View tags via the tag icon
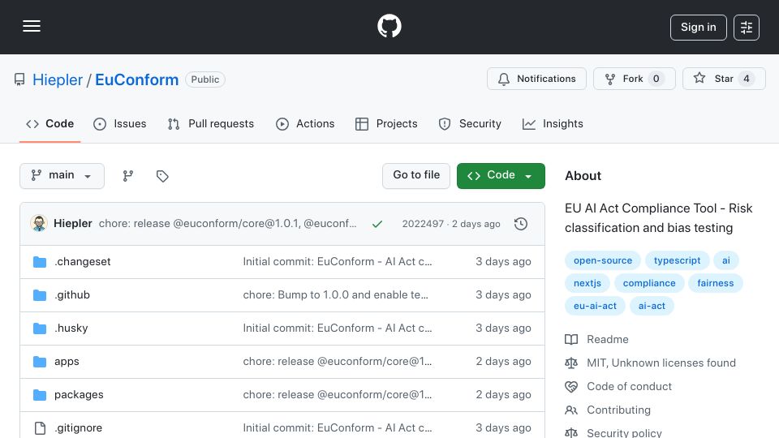 click(x=162, y=176)
